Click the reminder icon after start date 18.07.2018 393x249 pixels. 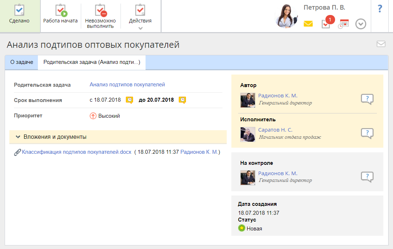(129, 100)
